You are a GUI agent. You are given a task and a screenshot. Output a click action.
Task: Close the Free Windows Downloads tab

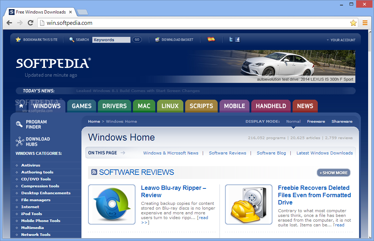(x=70, y=12)
